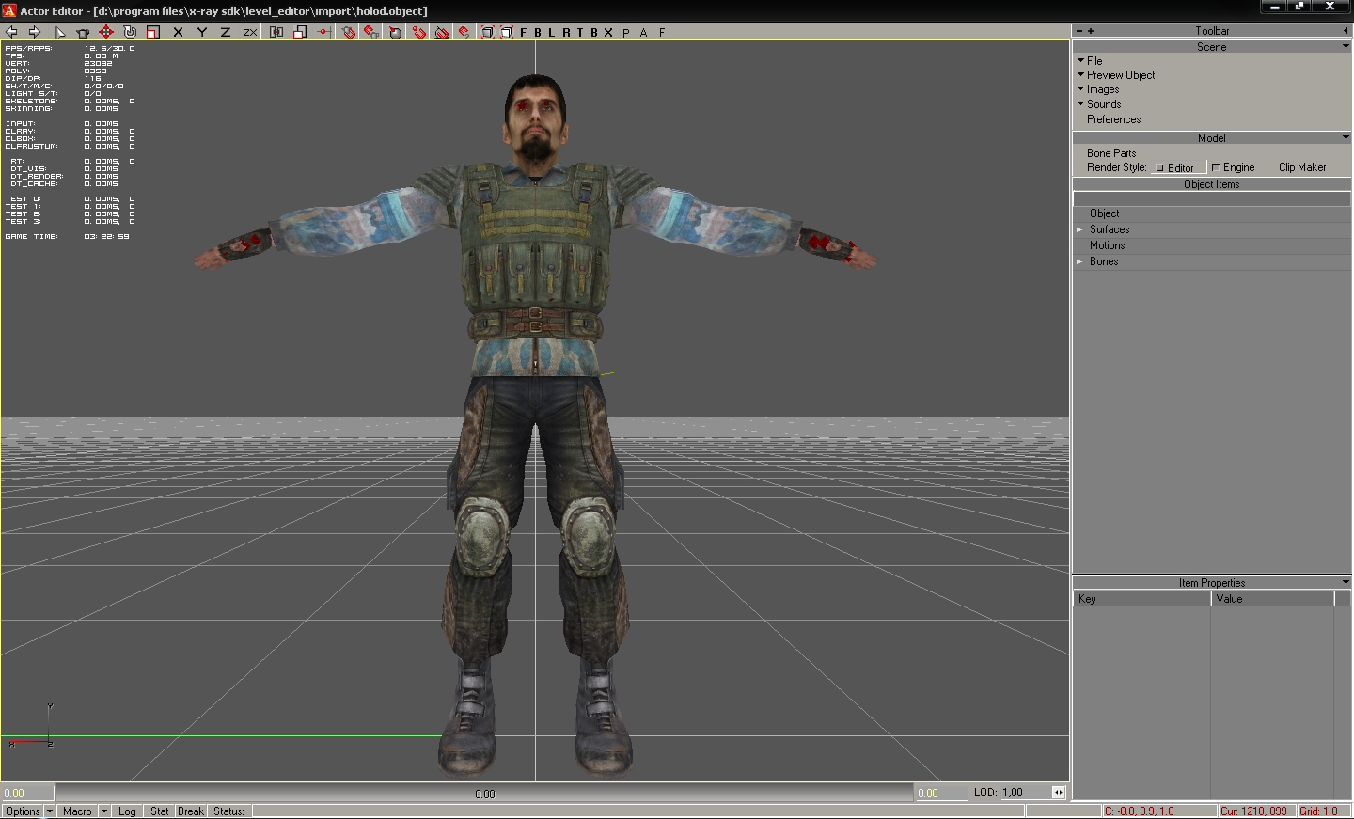
Task: Toggle X axis constraint
Action: 178,32
